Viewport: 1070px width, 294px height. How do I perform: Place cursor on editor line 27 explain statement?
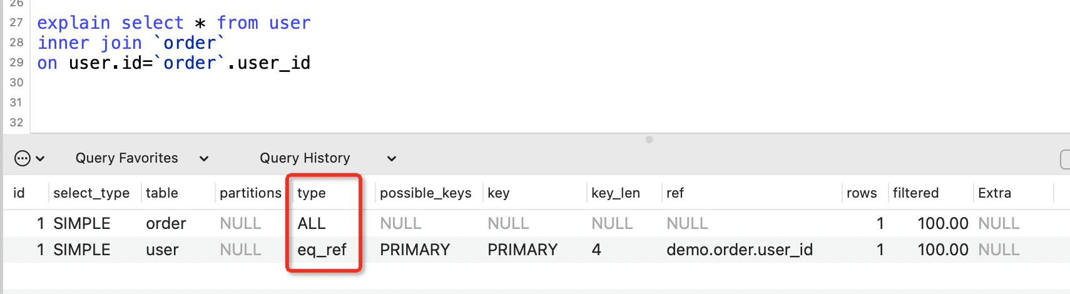(x=174, y=23)
